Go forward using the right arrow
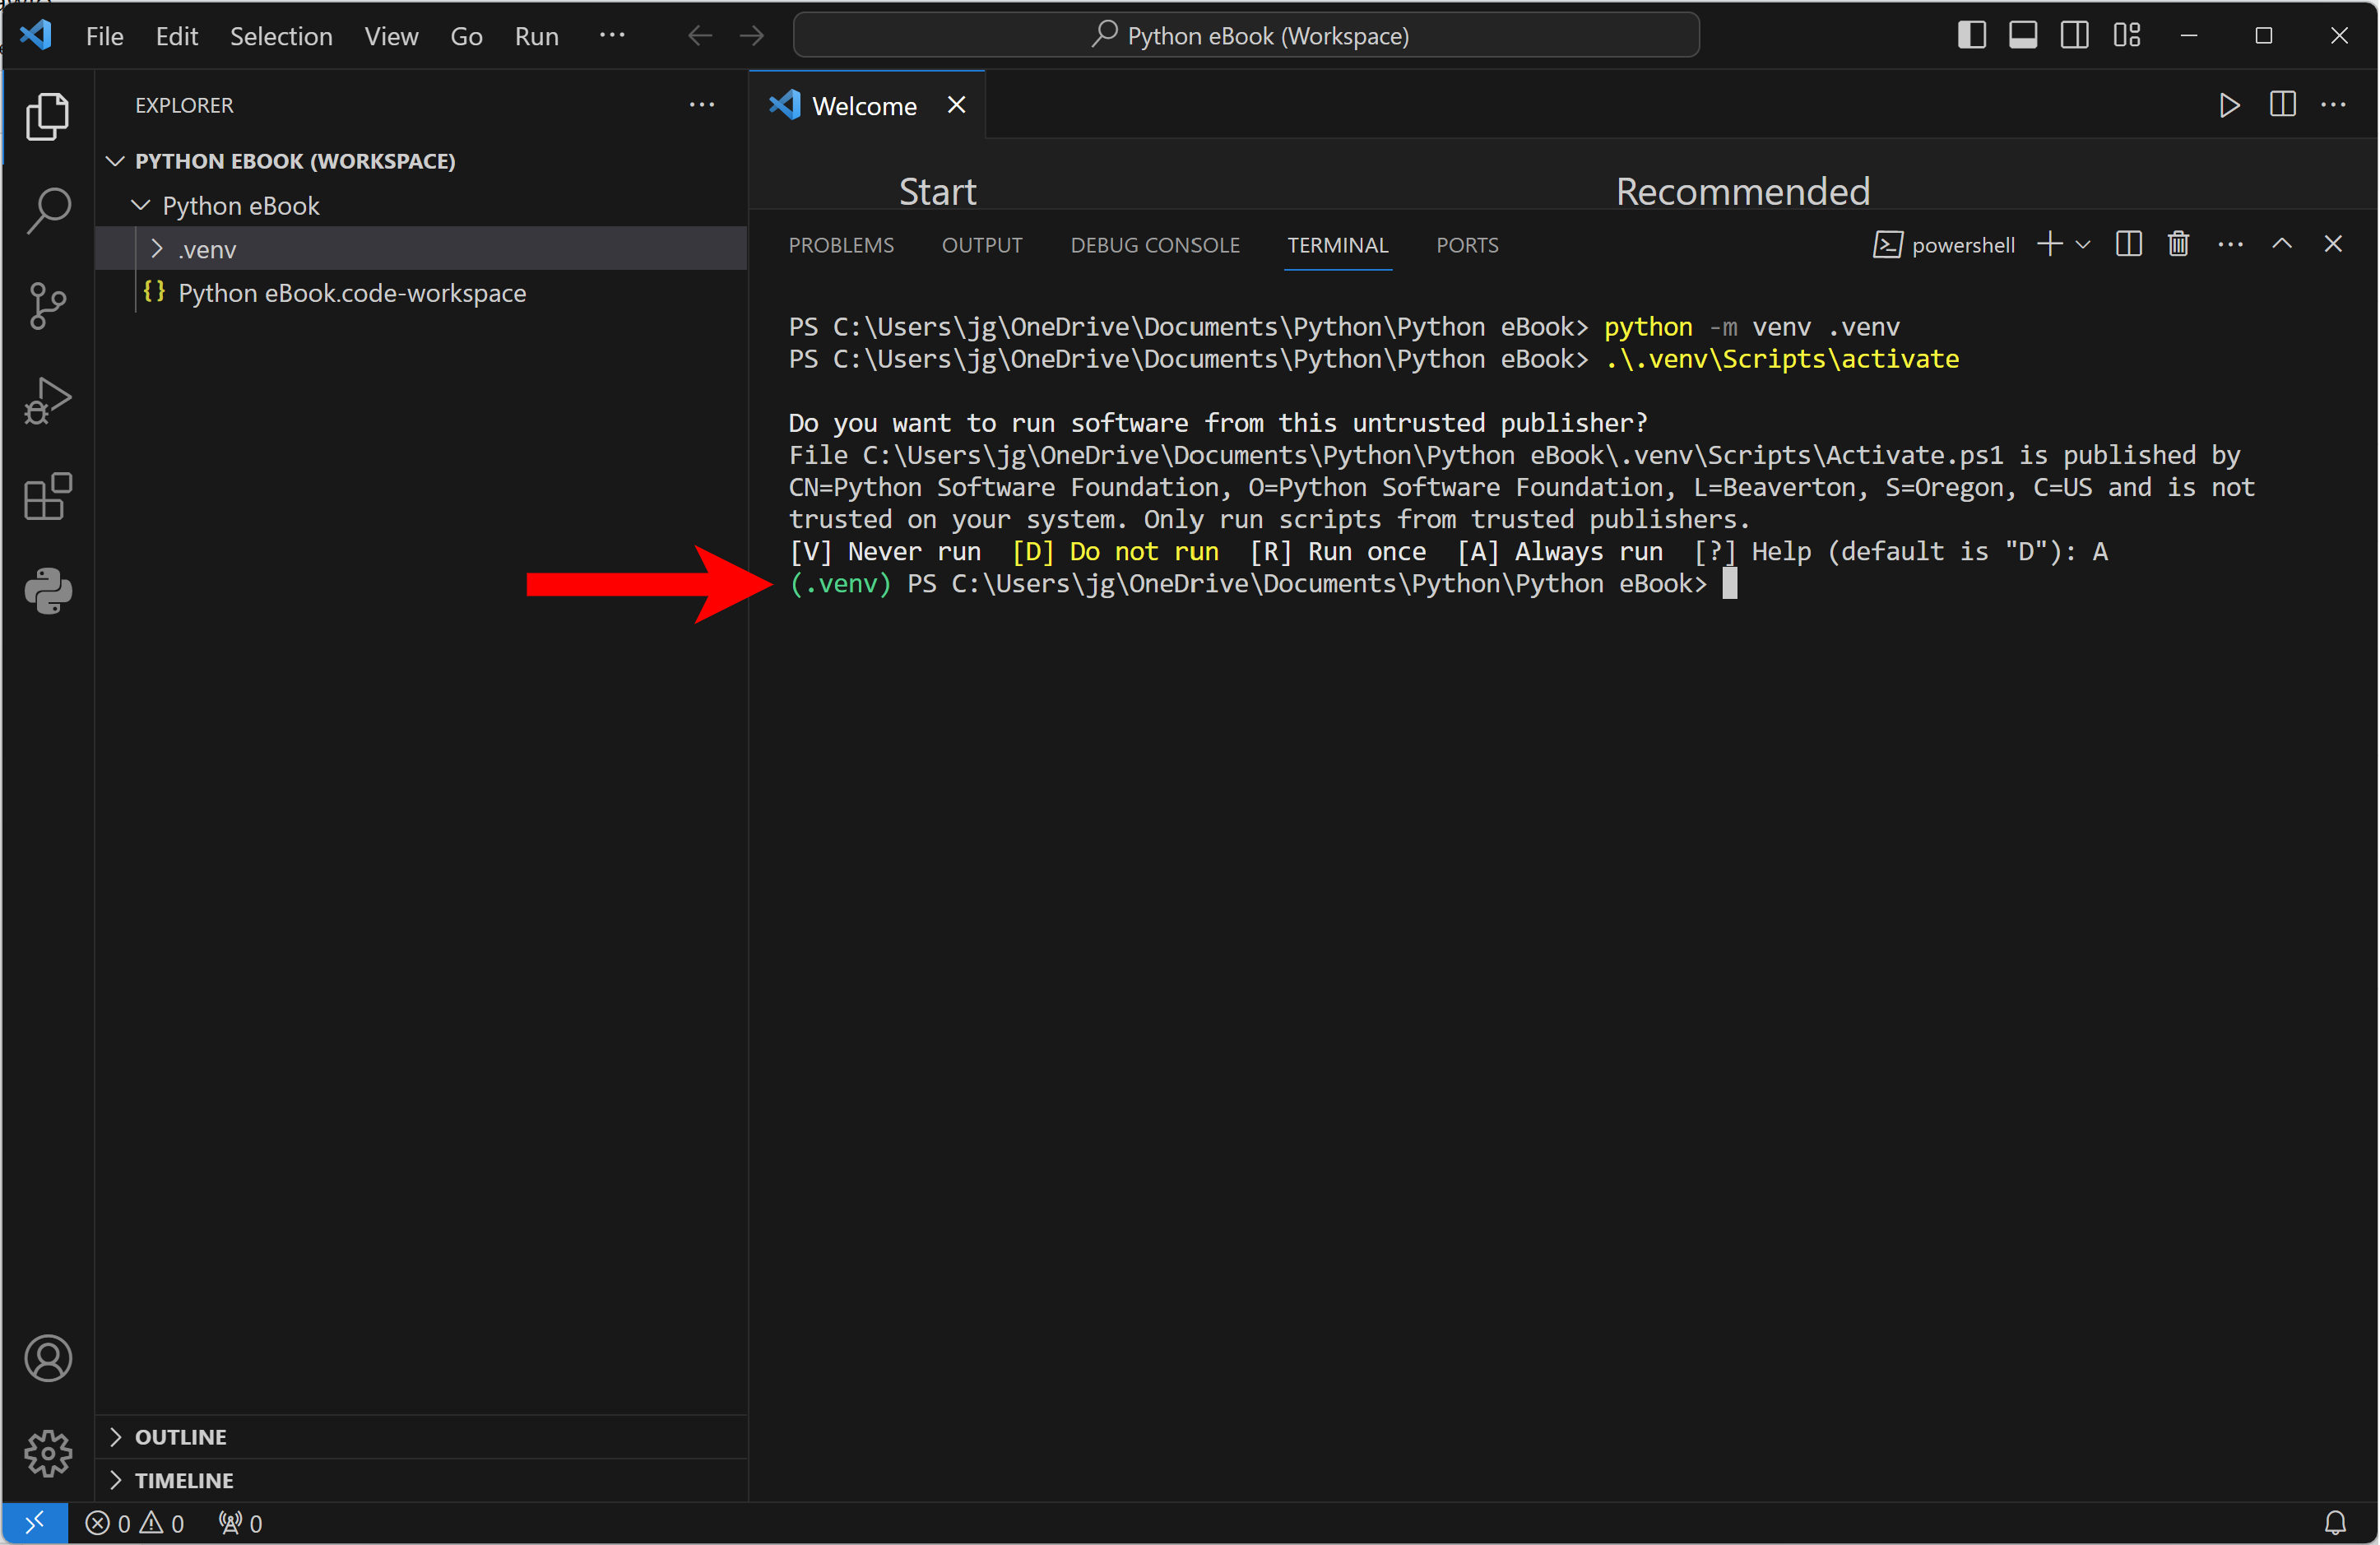This screenshot has height=1545, width=2380. point(752,36)
